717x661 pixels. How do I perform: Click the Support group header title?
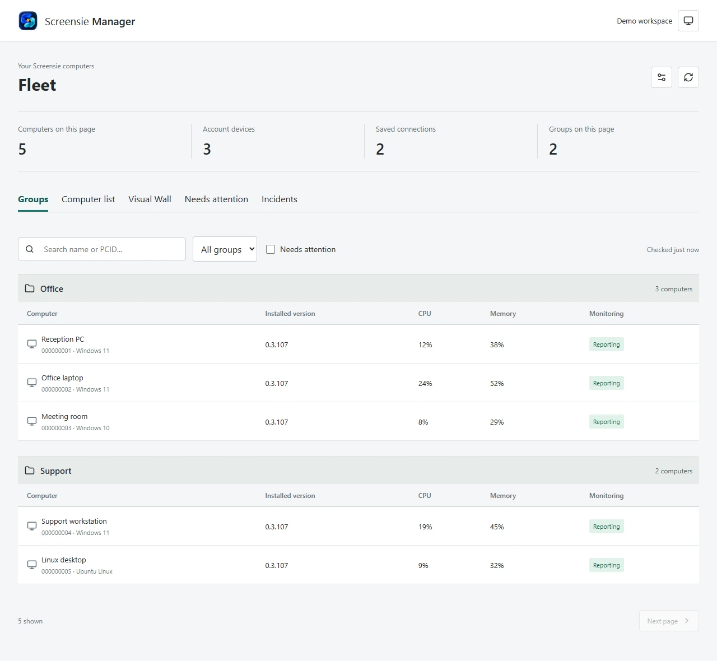pos(56,471)
